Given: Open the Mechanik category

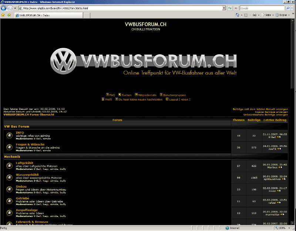Looking at the screenshot, I should tap(12, 156).
